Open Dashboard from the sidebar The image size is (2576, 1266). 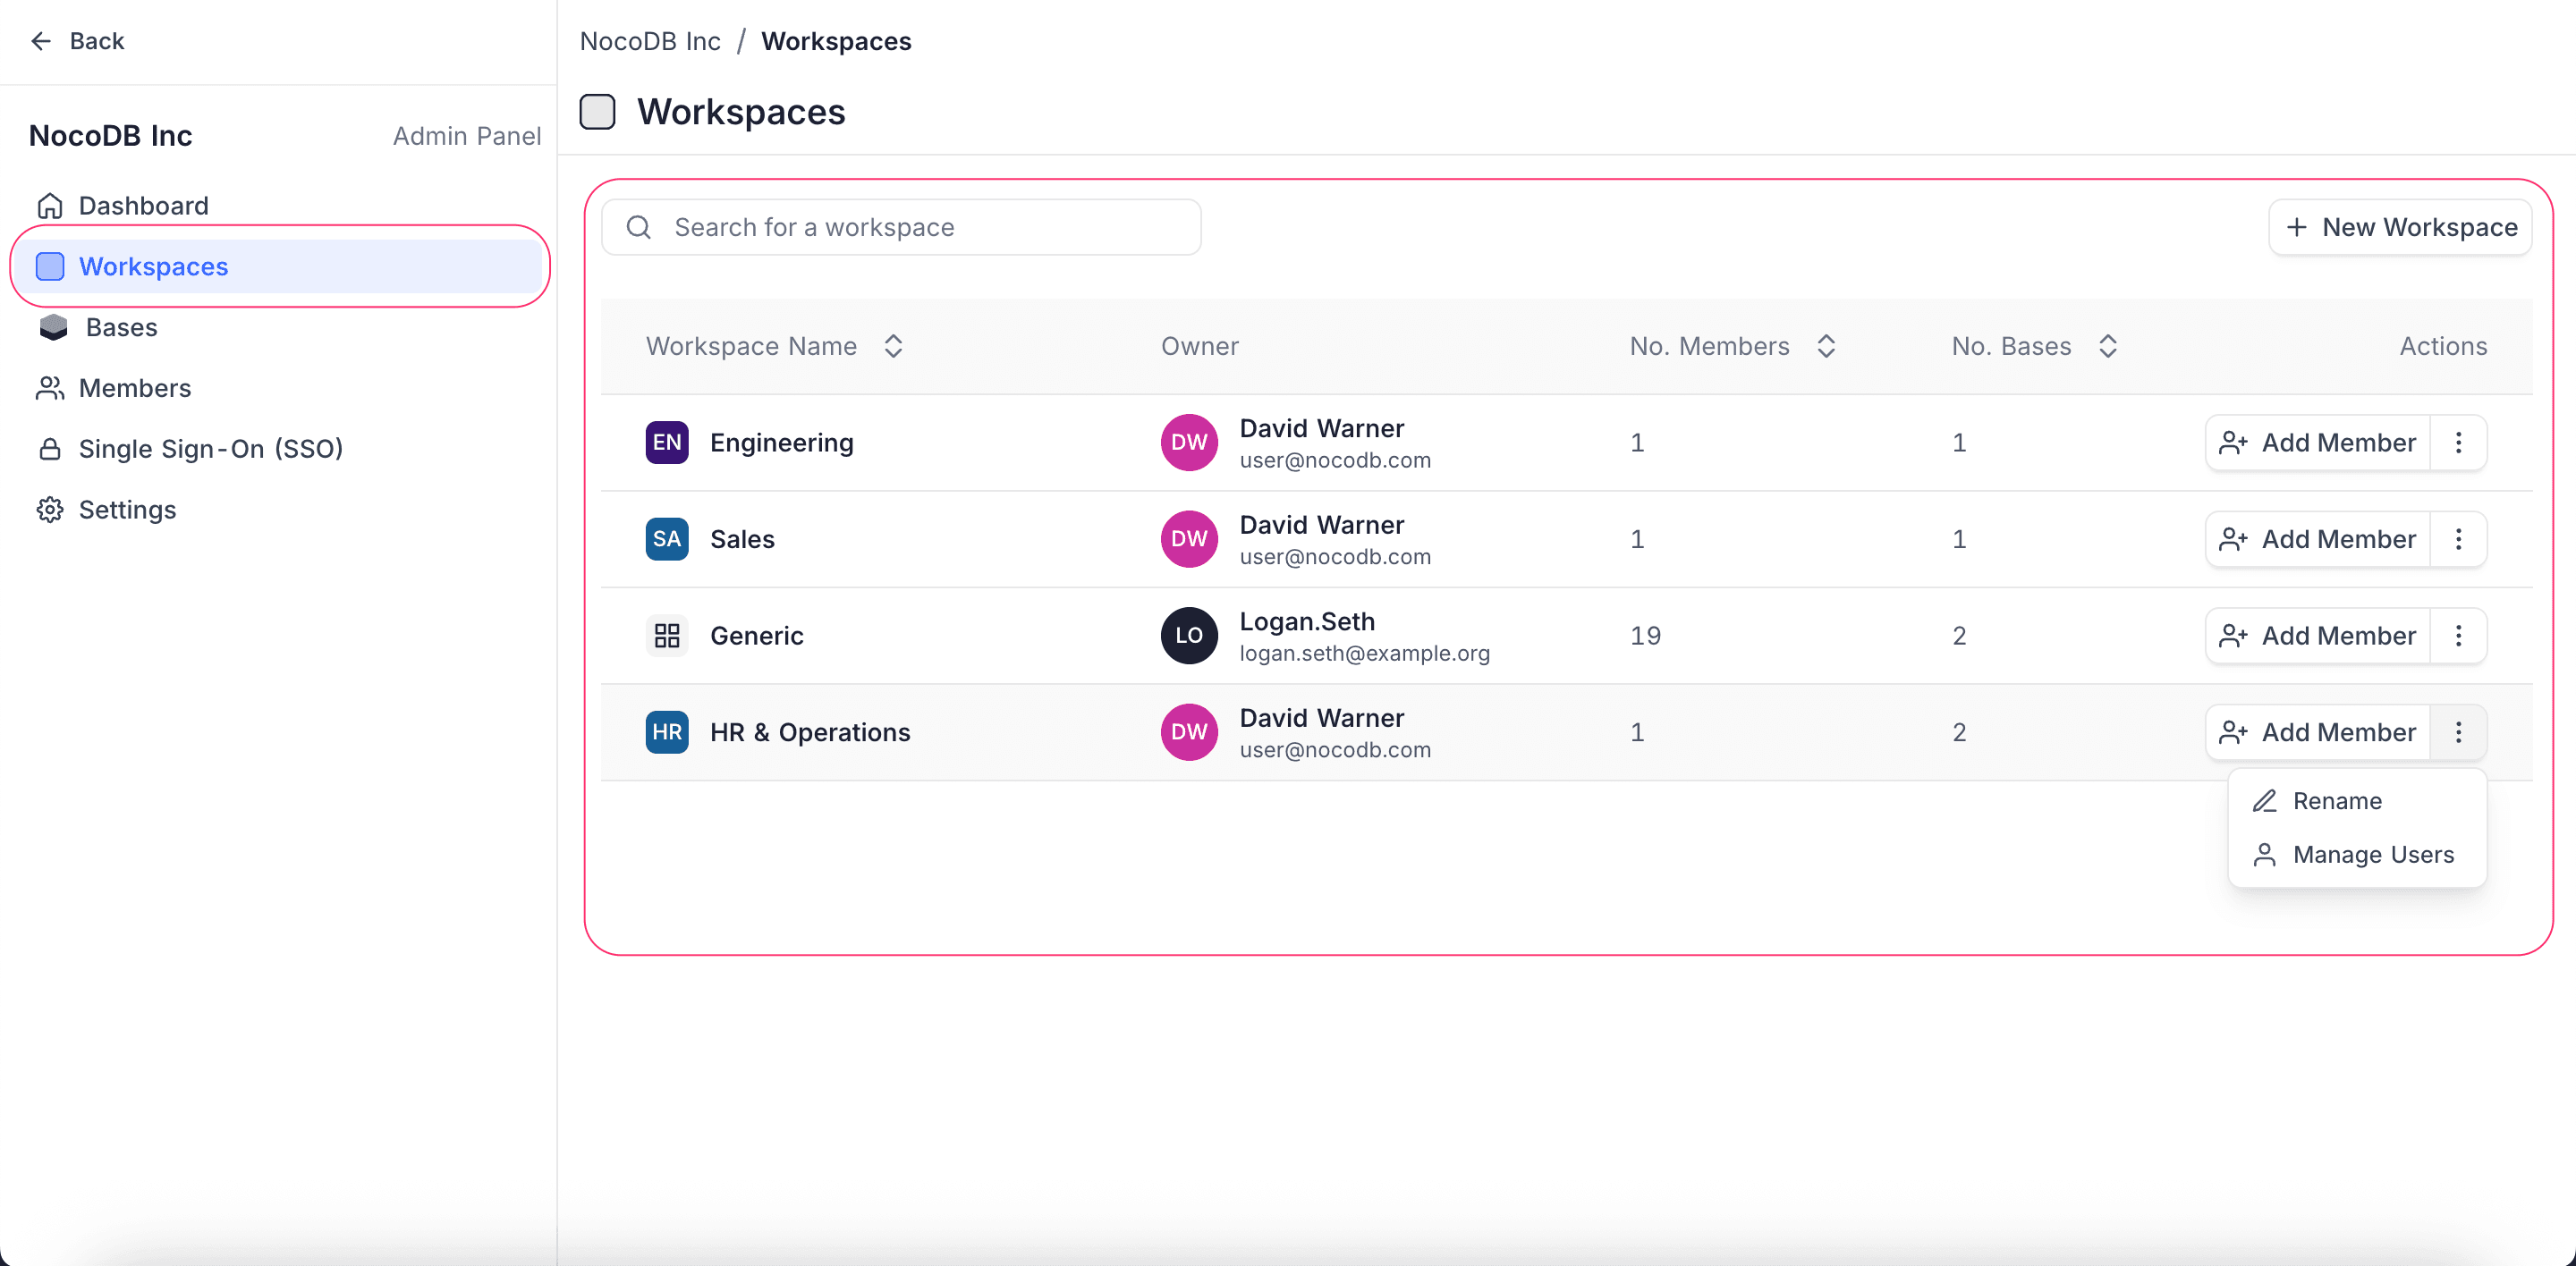pyautogui.click(x=143, y=206)
